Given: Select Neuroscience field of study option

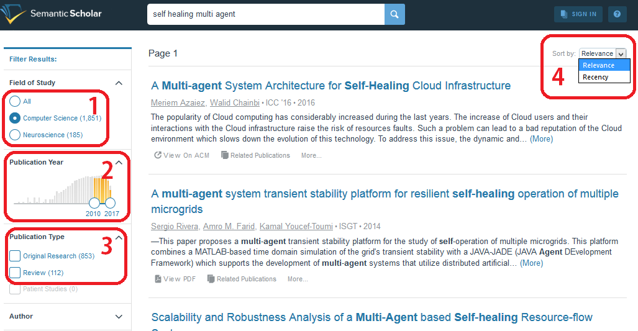Looking at the screenshot, I should point(15,135).
